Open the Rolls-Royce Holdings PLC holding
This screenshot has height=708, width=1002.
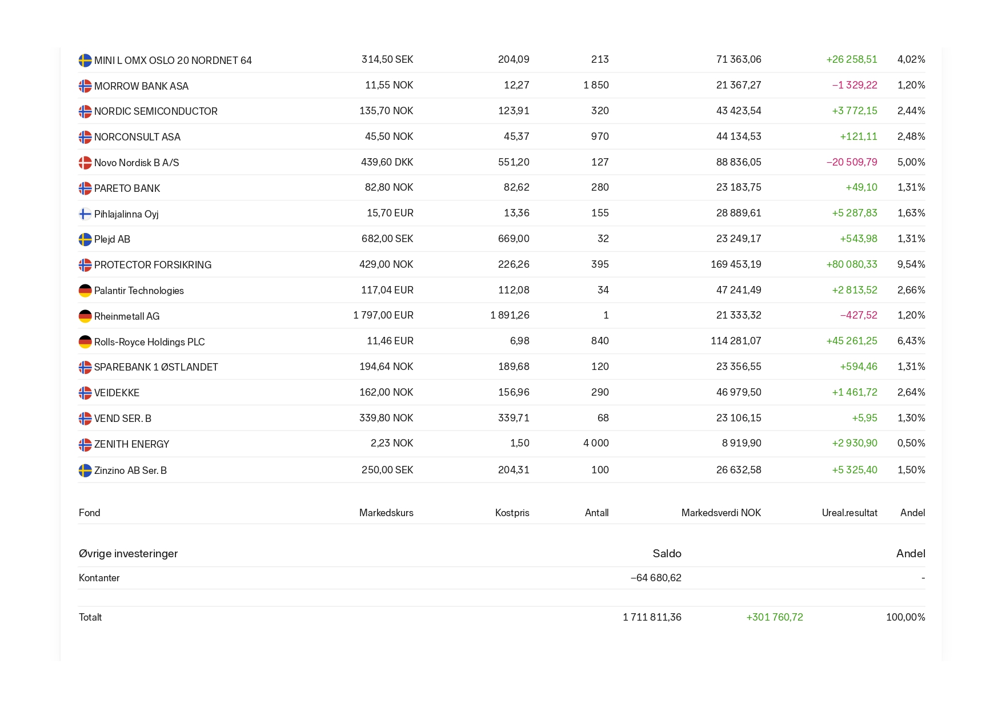pos(149,342)
